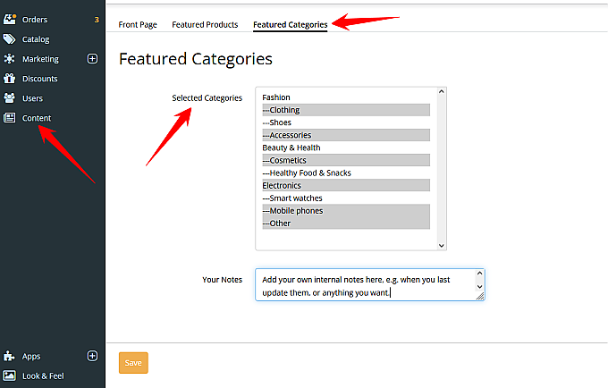Viewport: 608px width, 388px height.
Task: Open the Marketing menu item
Action: pos(40,59)
